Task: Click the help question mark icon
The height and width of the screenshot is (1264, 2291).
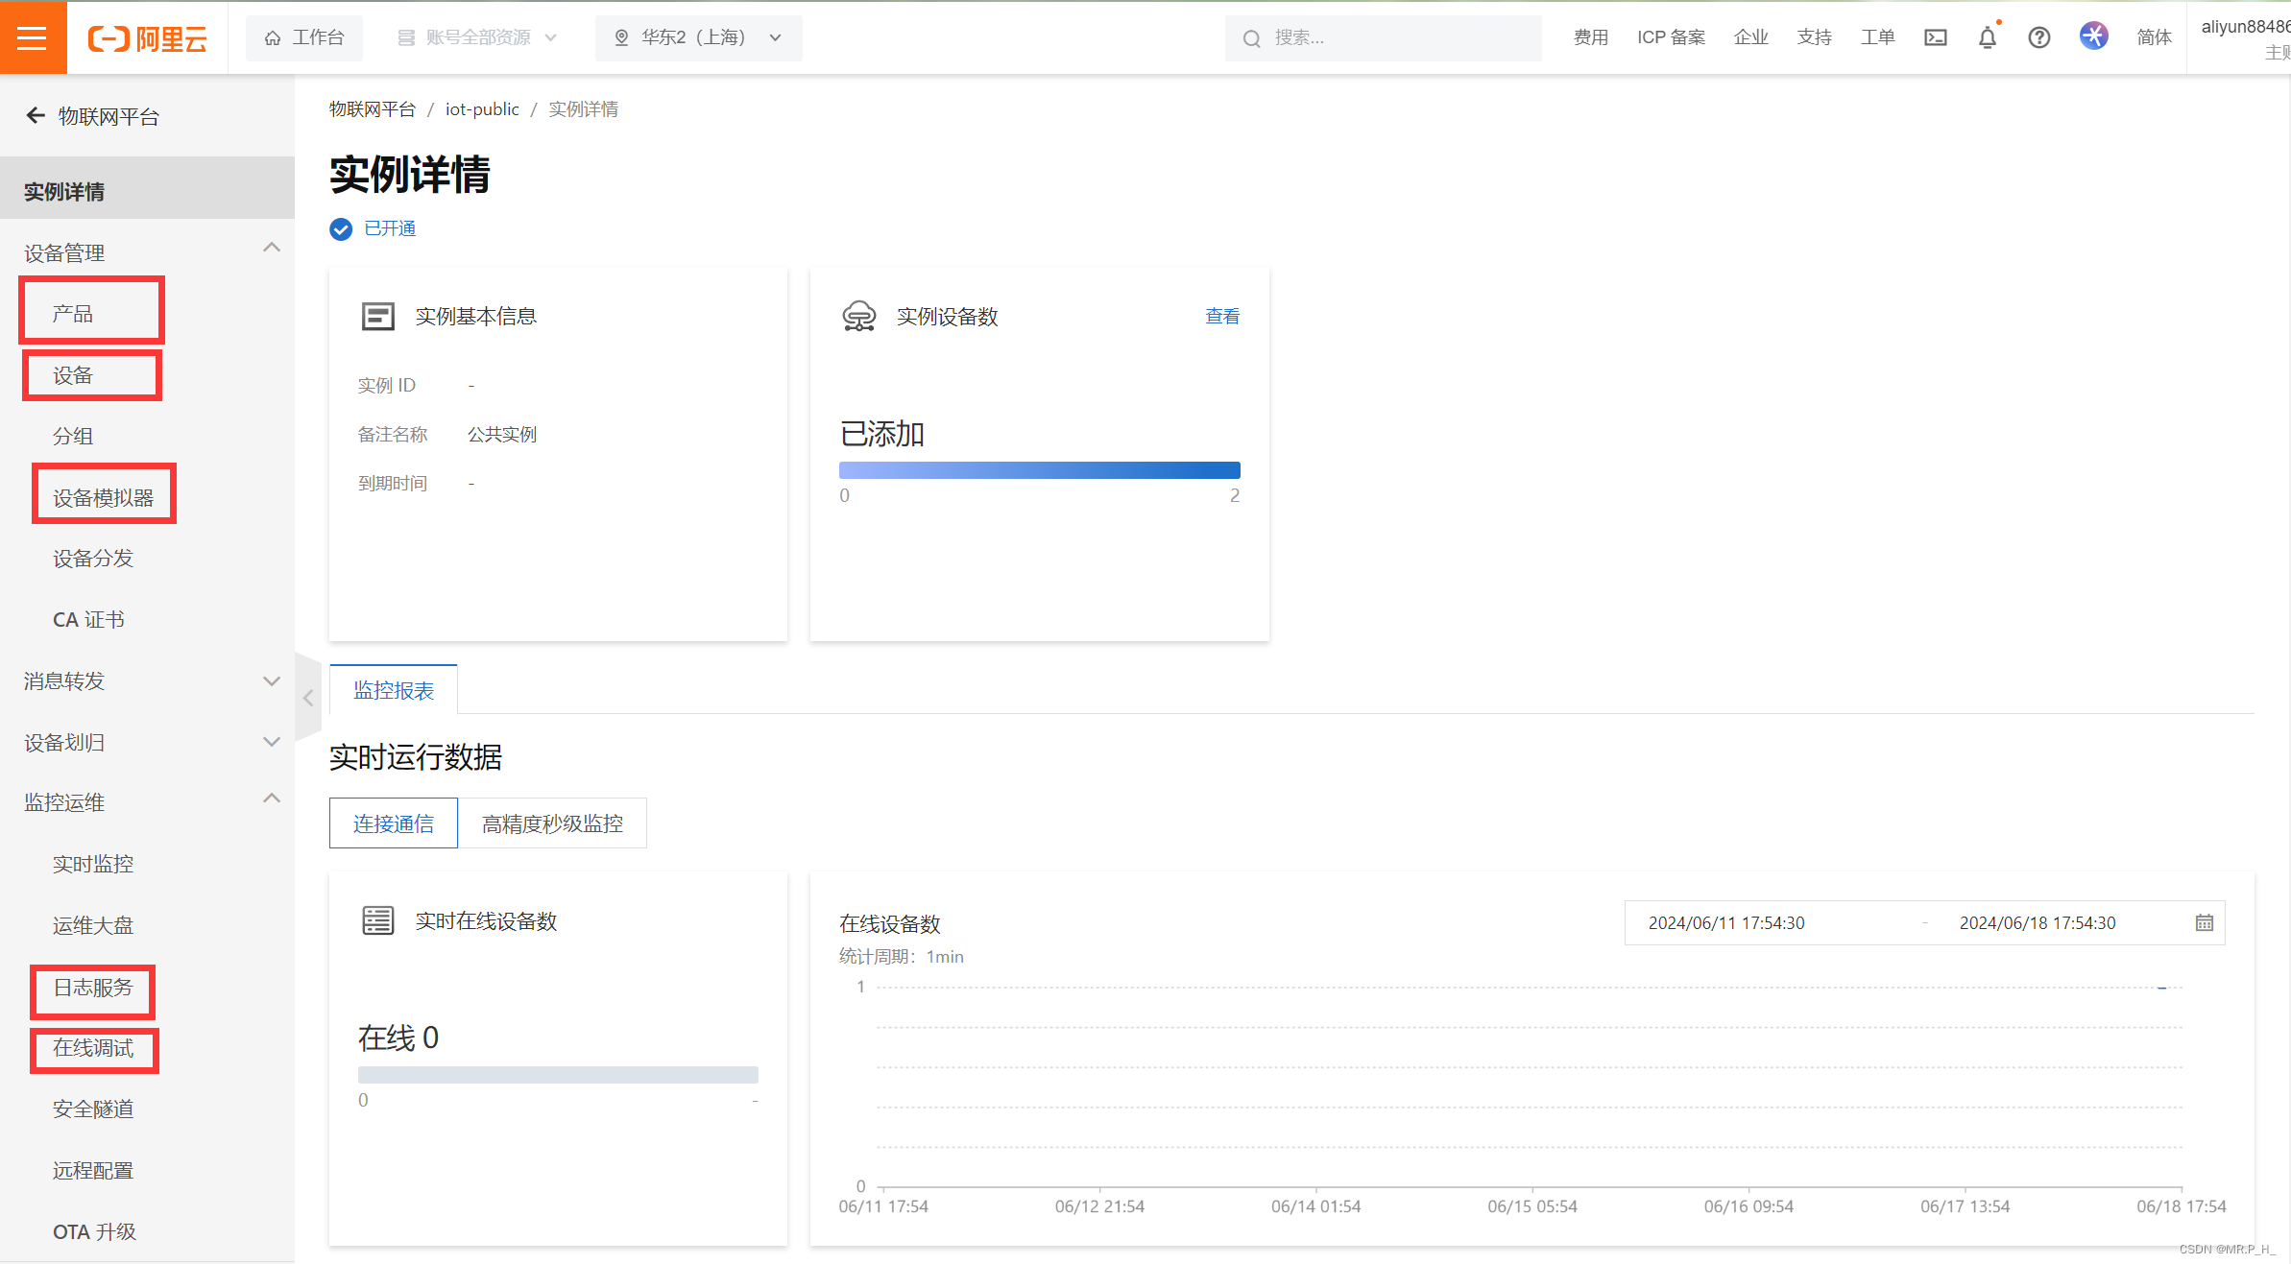Action: pyautogui.click(x=2038, y=37)
